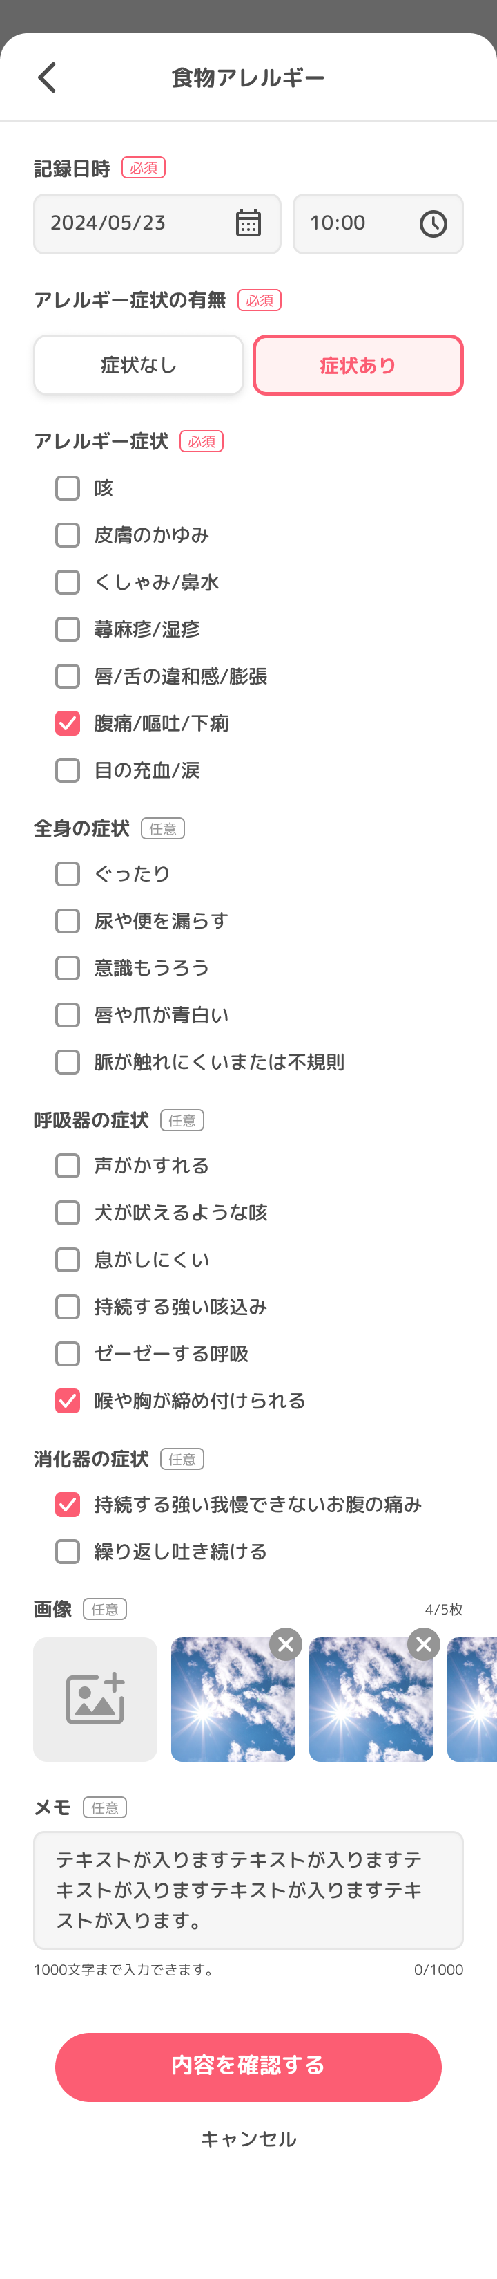
Task: Click the 10:00 time field
Action: coord(353,224)
